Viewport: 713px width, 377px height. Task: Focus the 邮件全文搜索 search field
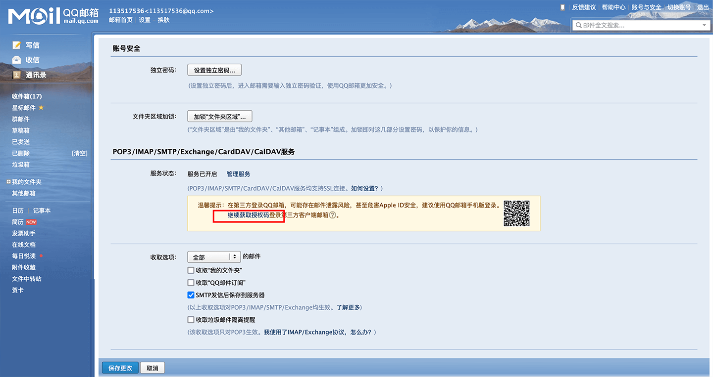[641, 25]
